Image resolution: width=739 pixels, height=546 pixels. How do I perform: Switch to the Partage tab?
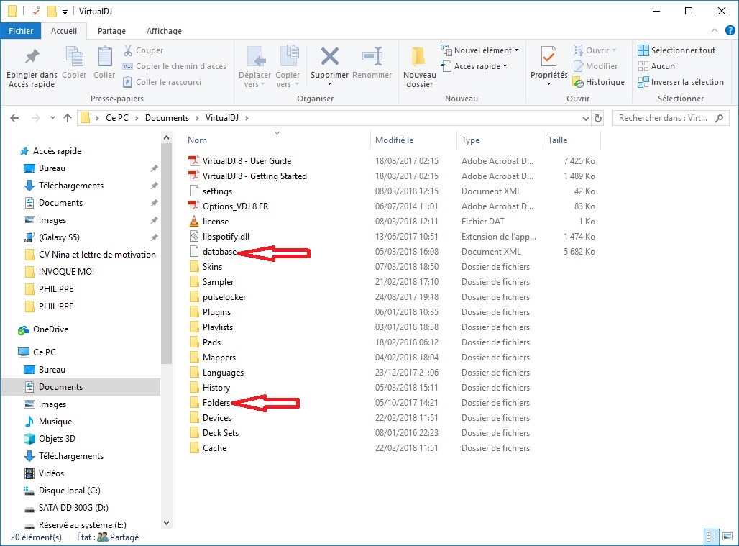point(111,31)
